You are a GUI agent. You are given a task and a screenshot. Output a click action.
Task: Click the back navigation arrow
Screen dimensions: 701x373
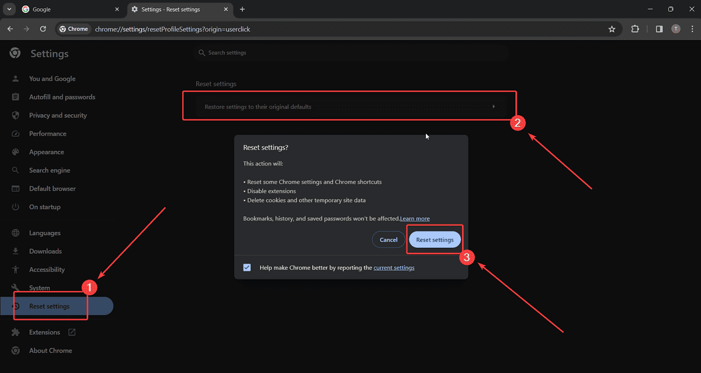[x=9, y=29]
